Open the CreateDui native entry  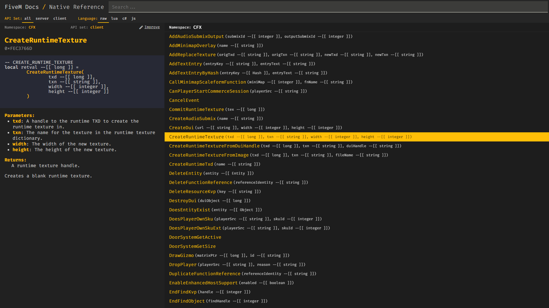pyautogui.click(x=181, y=128)
